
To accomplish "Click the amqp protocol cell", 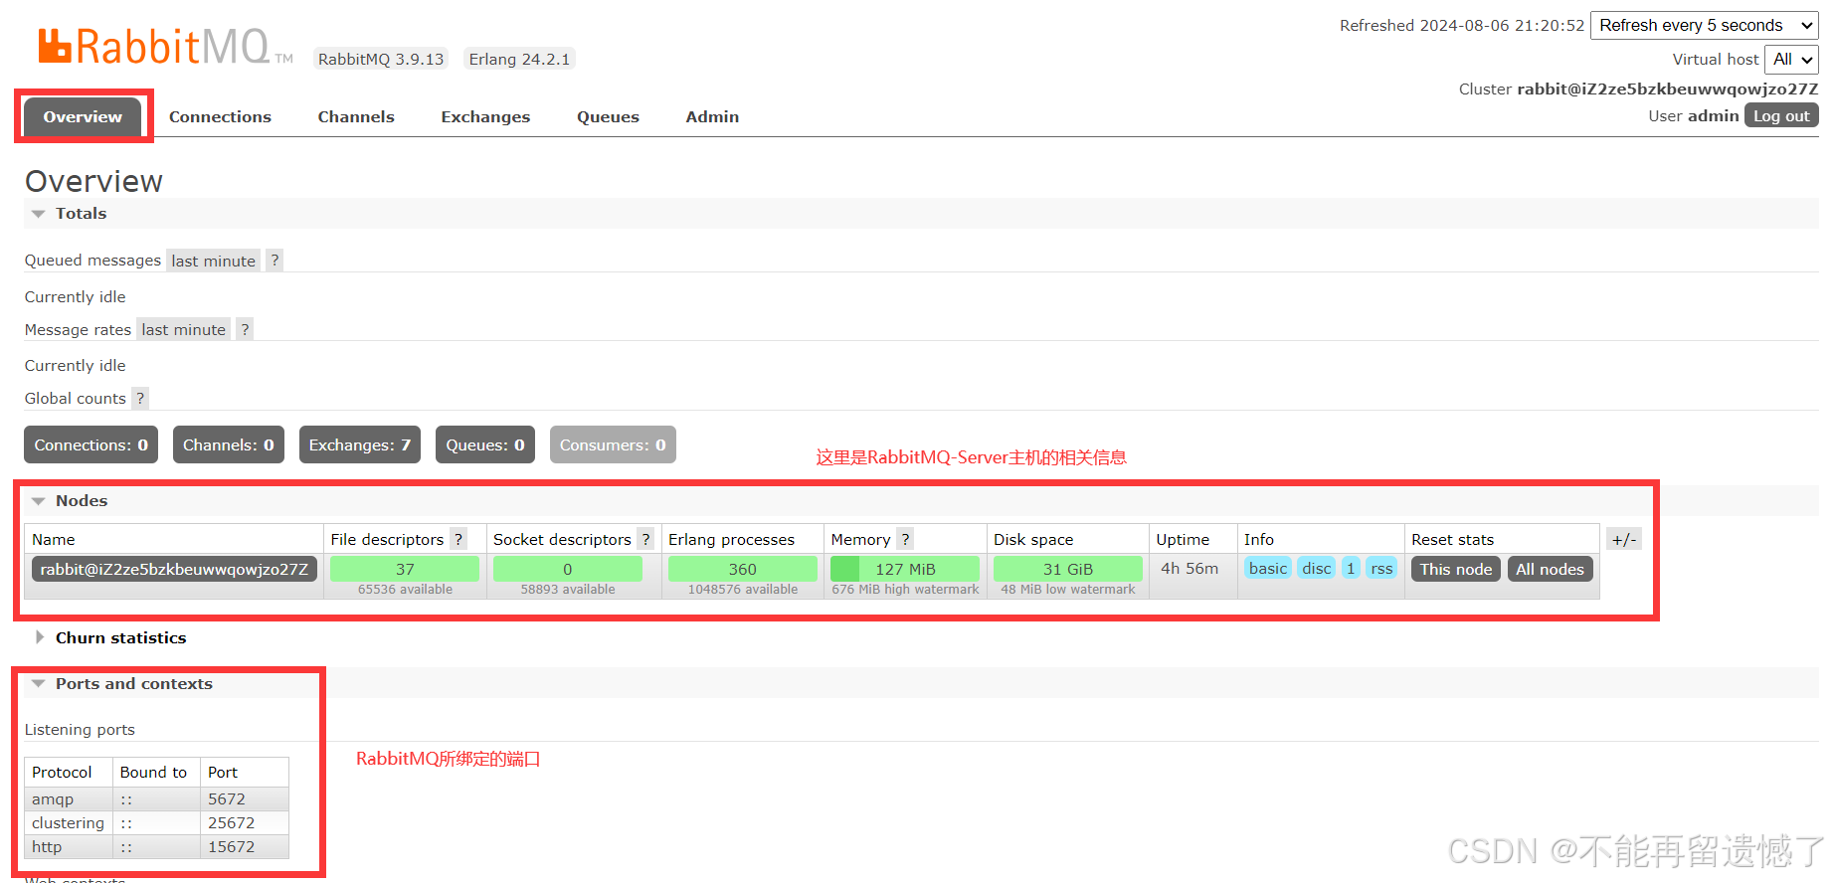I will (x=69, y=799).
